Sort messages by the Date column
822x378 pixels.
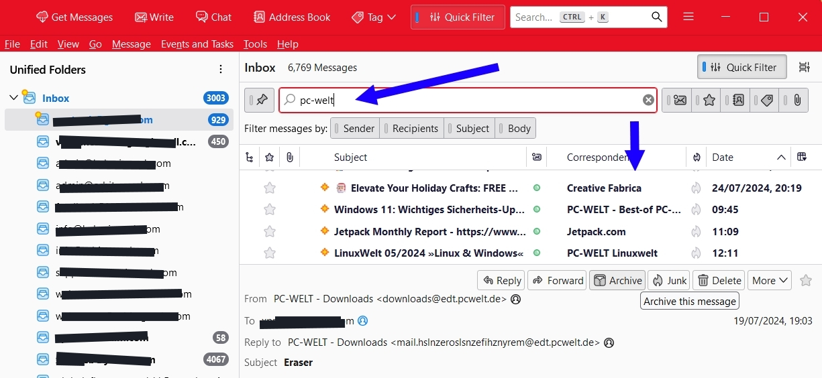pyautogui.click(x=748, y=157)
